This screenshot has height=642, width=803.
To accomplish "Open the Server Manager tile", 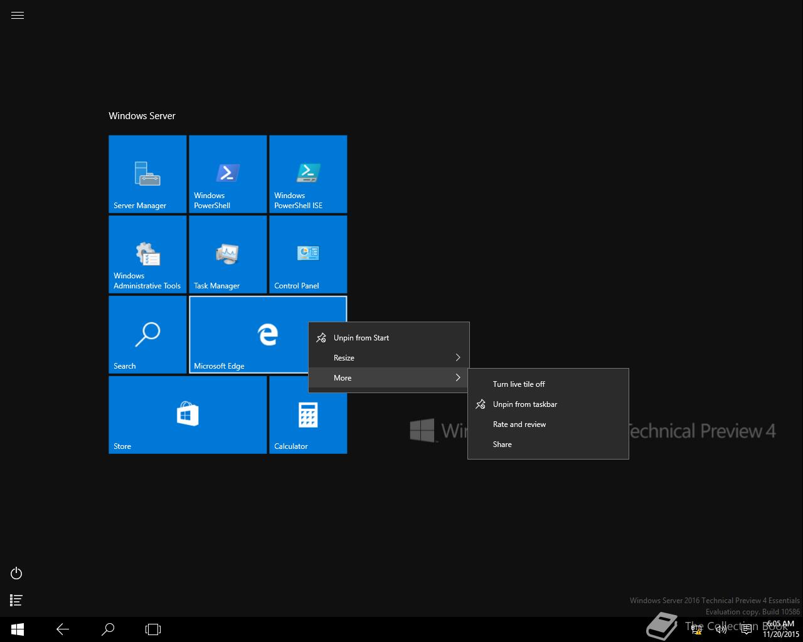I will pyautogui.click(x=147, y=174).
